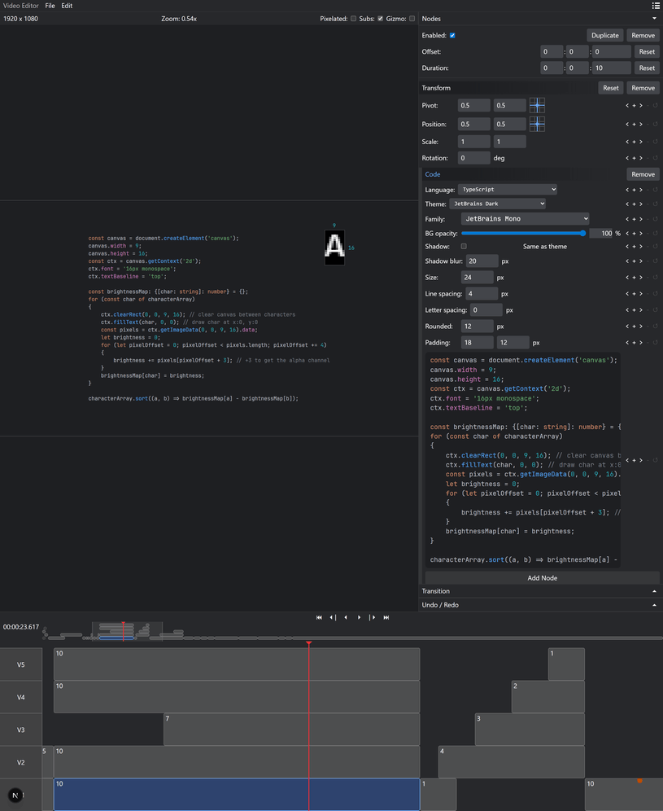
Task: Open the Language dropdown
Action: click(508, 189)
